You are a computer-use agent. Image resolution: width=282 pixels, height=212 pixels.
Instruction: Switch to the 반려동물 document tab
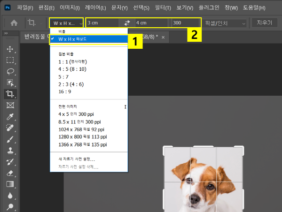[x=35, y=37]
